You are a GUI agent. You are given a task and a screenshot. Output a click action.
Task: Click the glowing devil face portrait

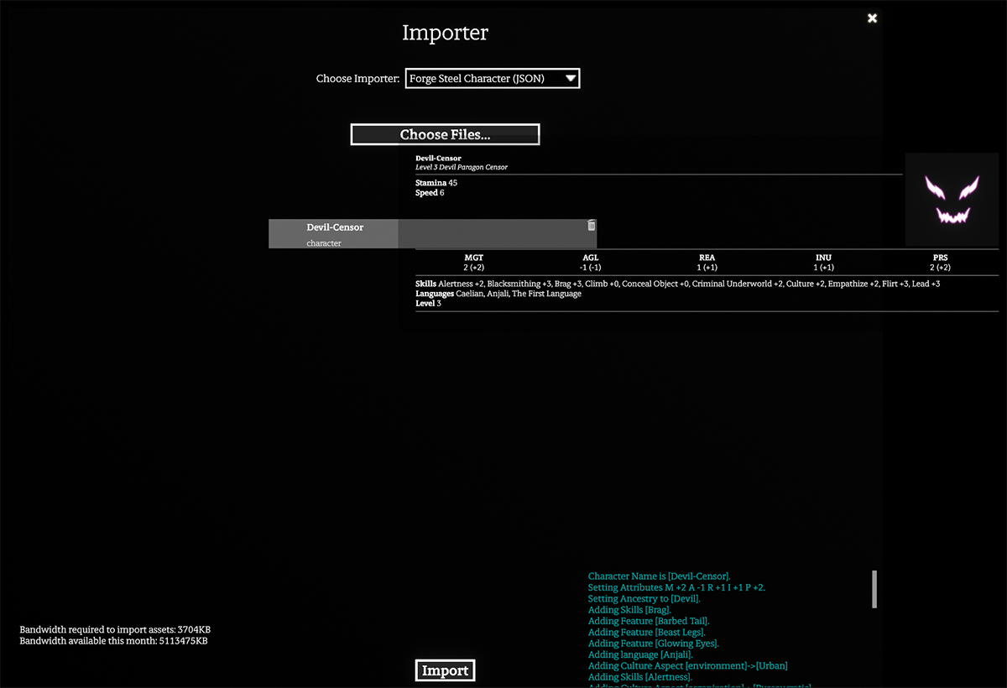tap(952, 199)
